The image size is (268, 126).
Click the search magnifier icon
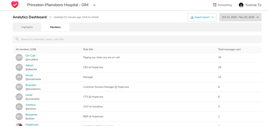click(17, 39)
